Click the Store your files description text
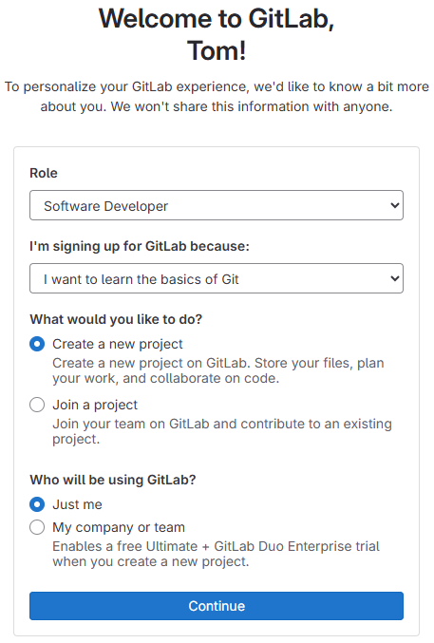Screen dimensions: 434x643 218,370
